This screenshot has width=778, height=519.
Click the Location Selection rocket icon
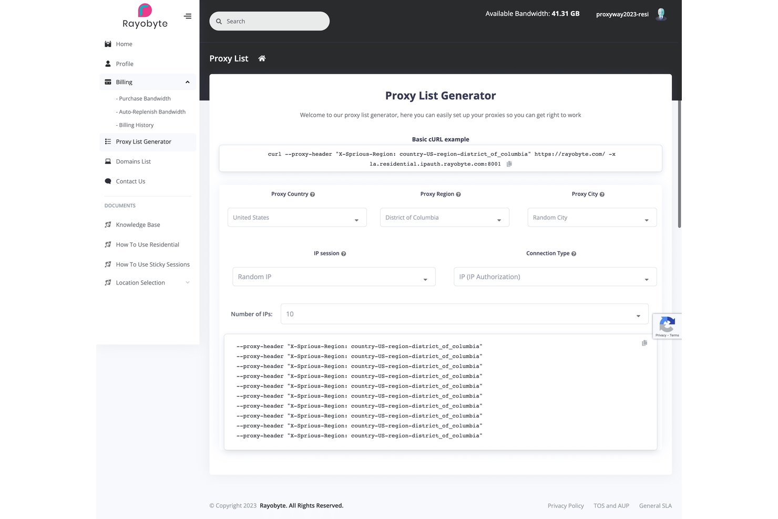coord(108,283)
